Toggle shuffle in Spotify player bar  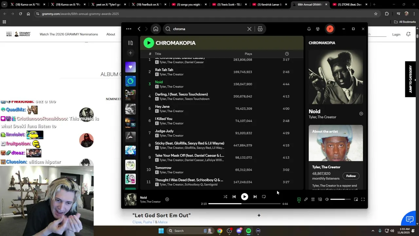tap(225, 197)
